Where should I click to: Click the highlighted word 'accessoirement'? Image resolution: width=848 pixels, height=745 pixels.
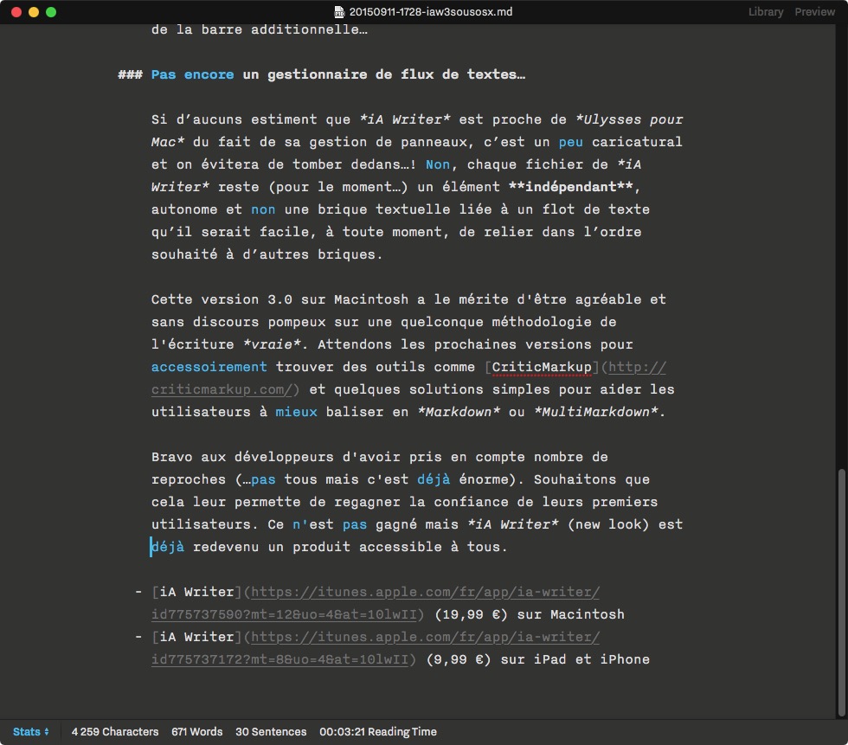(x=209, y=367)
